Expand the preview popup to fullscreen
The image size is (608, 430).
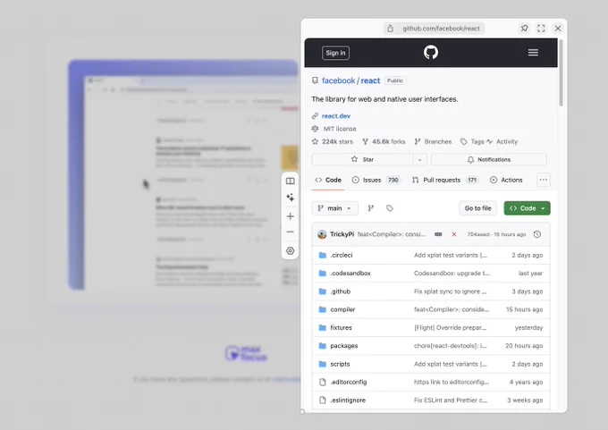point(541,29)
